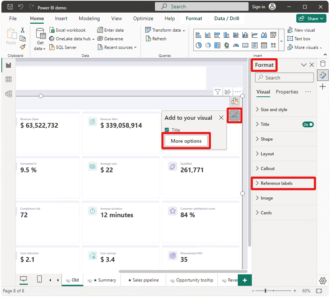Insert a treemap visual
Screen dimensions: 330x297
coord(217,45)
